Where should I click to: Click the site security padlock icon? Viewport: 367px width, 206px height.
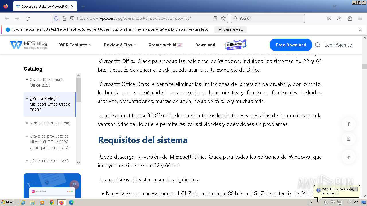coord(64,18)
